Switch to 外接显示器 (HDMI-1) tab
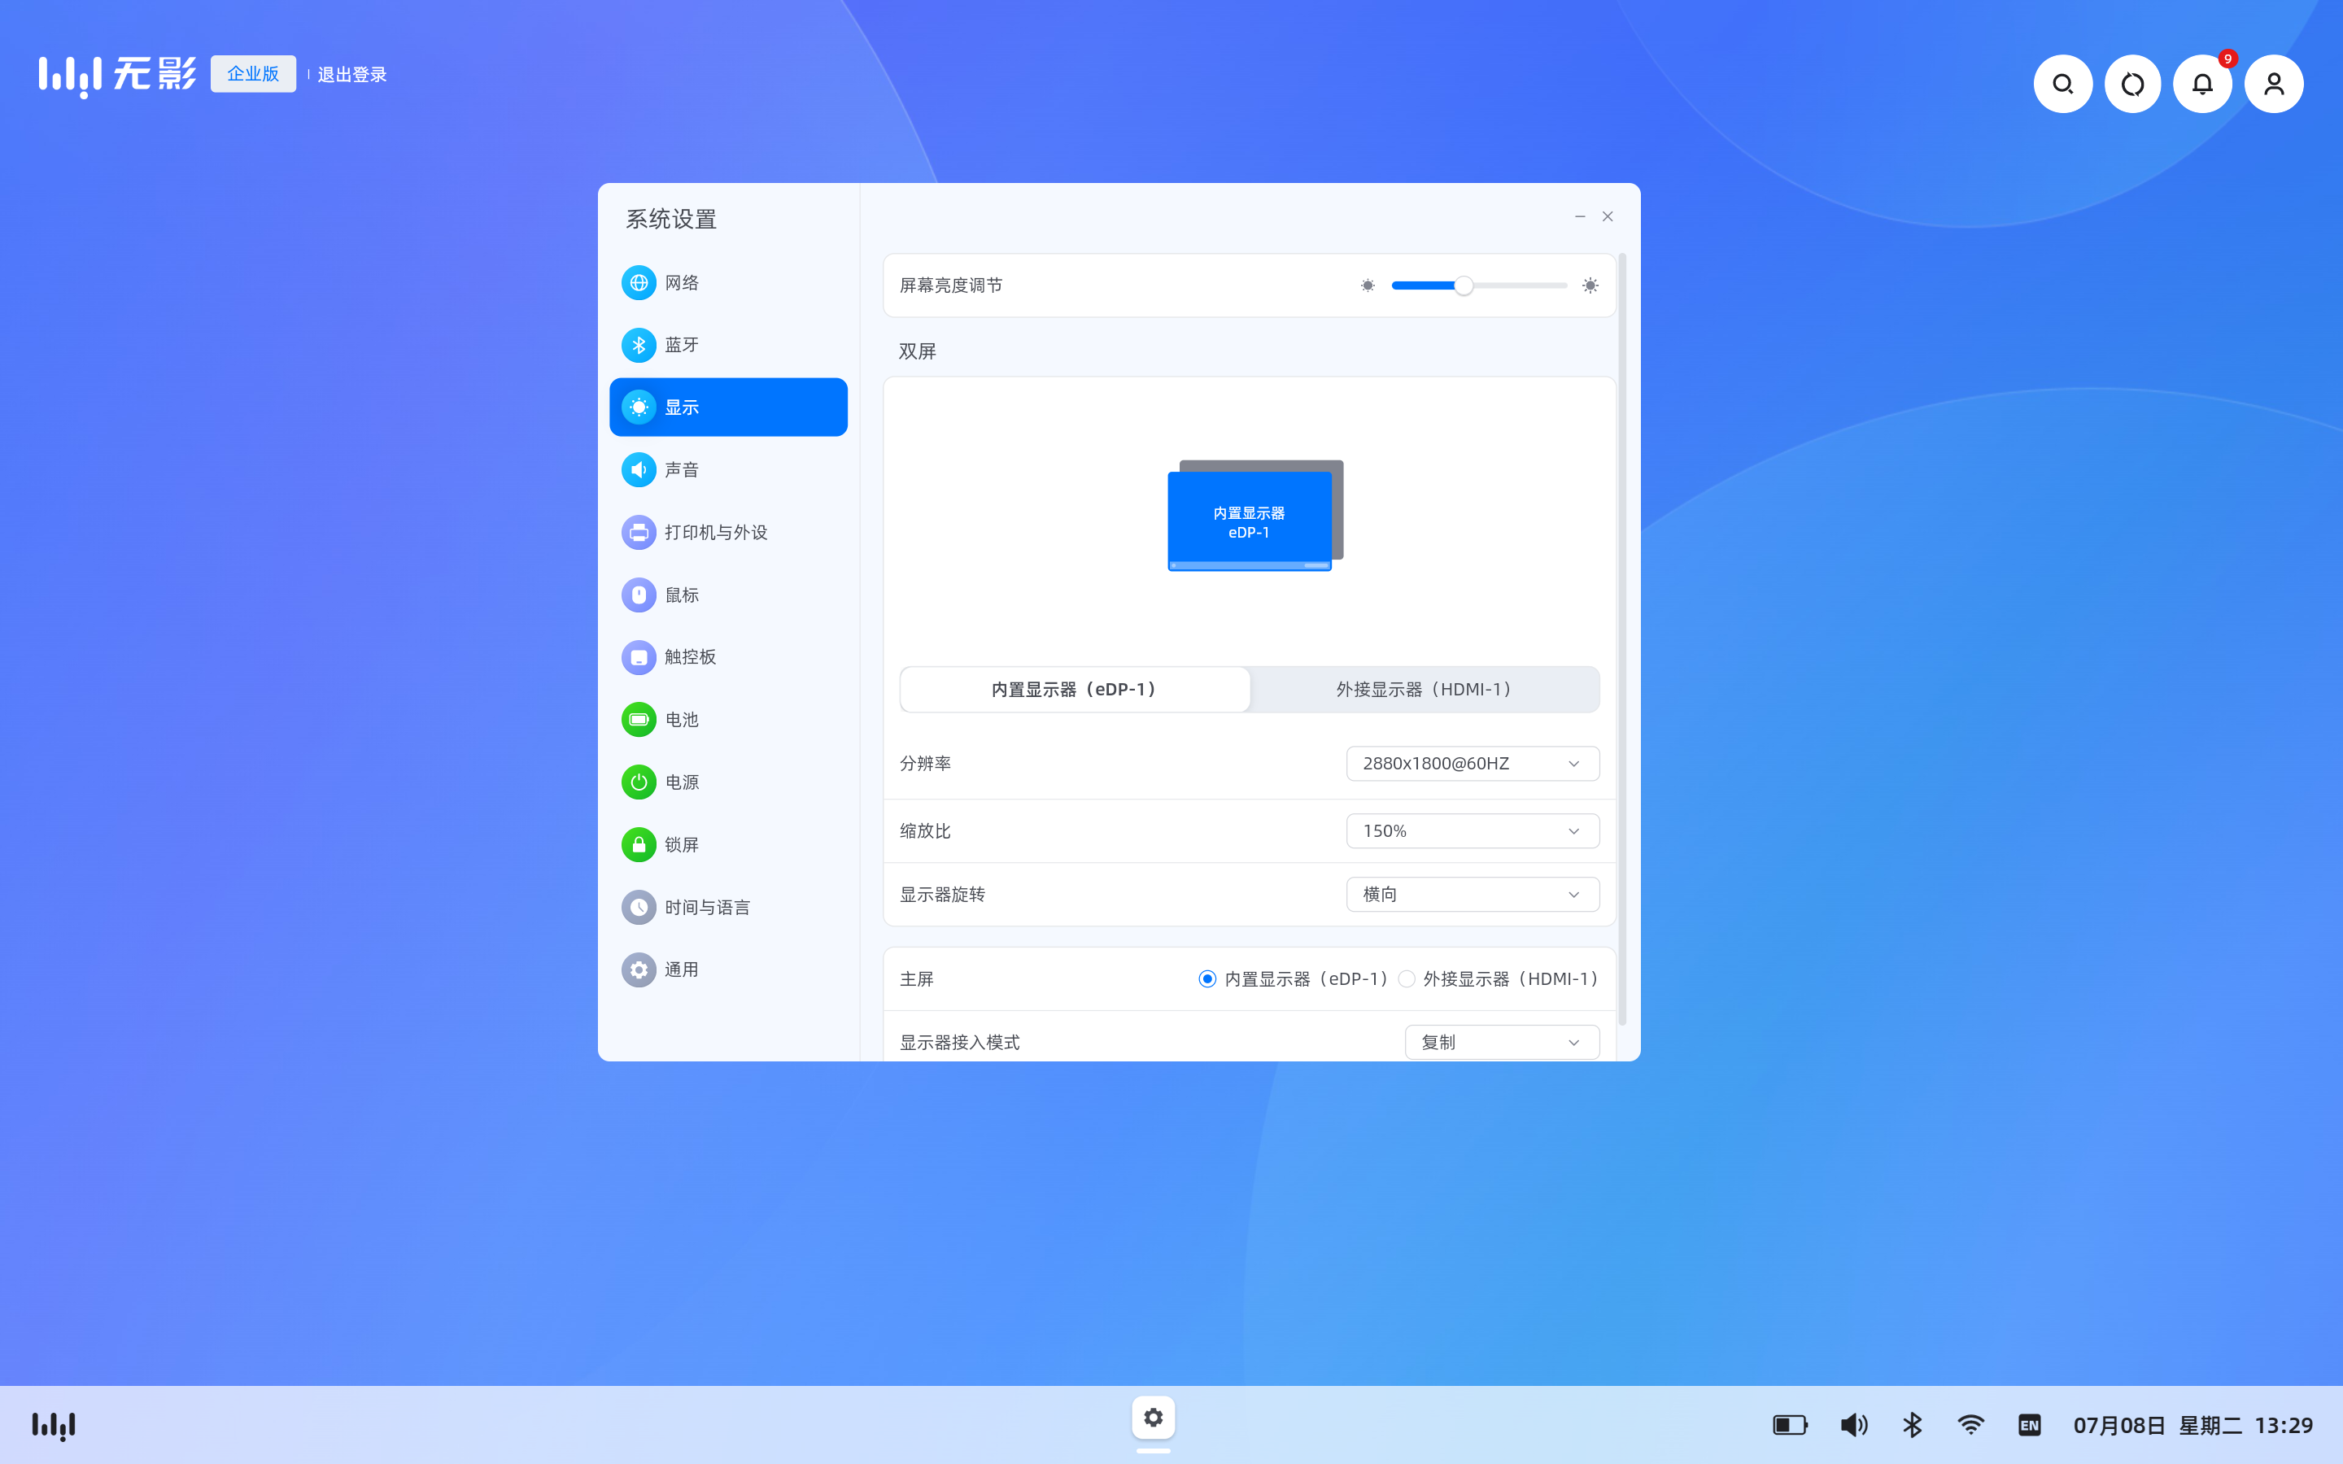 tap(1423, 690)
